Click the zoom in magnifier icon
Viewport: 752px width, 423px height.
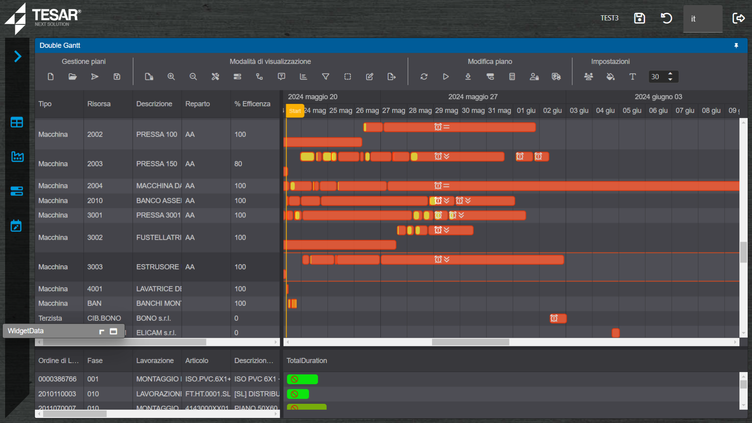pos(171,77)
